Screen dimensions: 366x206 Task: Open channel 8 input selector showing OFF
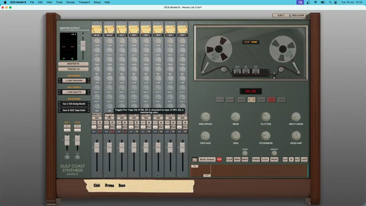pyautogui.click(x=182, y=35)
